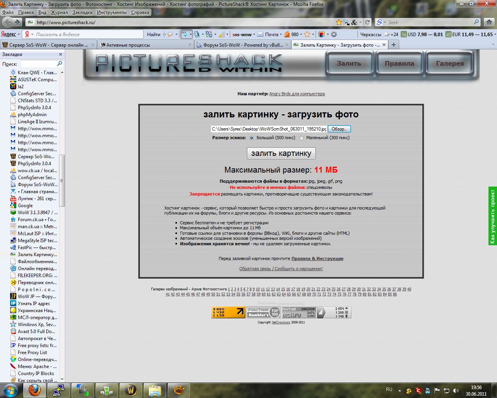Image resolution: width=497 pixels, height=398 pixels.
Task: Click the RU language indicator in taskbar
Action: click(389, 389)
